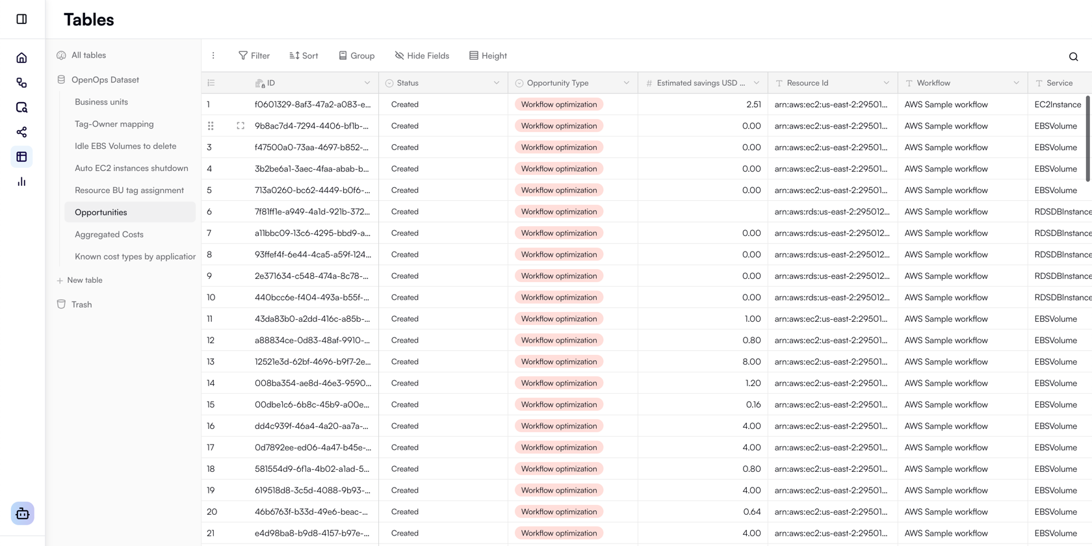Toggle the sidebar panel icon
This screenshot has width=1092, height=546.
point(21,19)
